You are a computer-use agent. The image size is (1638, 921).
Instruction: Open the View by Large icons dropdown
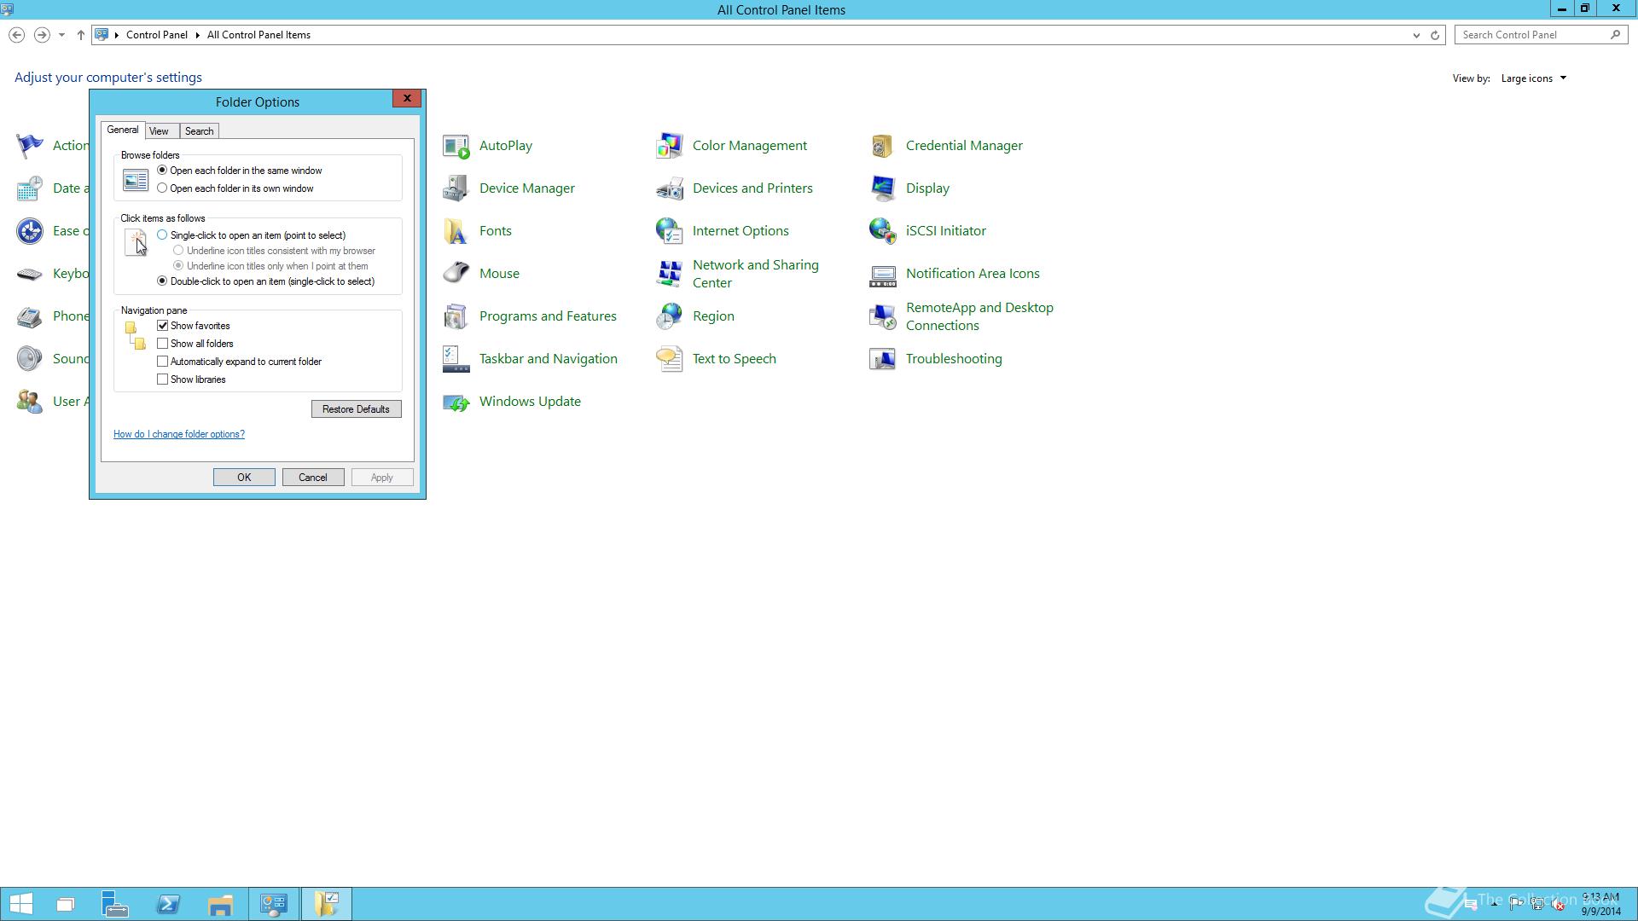[1534, 78]
